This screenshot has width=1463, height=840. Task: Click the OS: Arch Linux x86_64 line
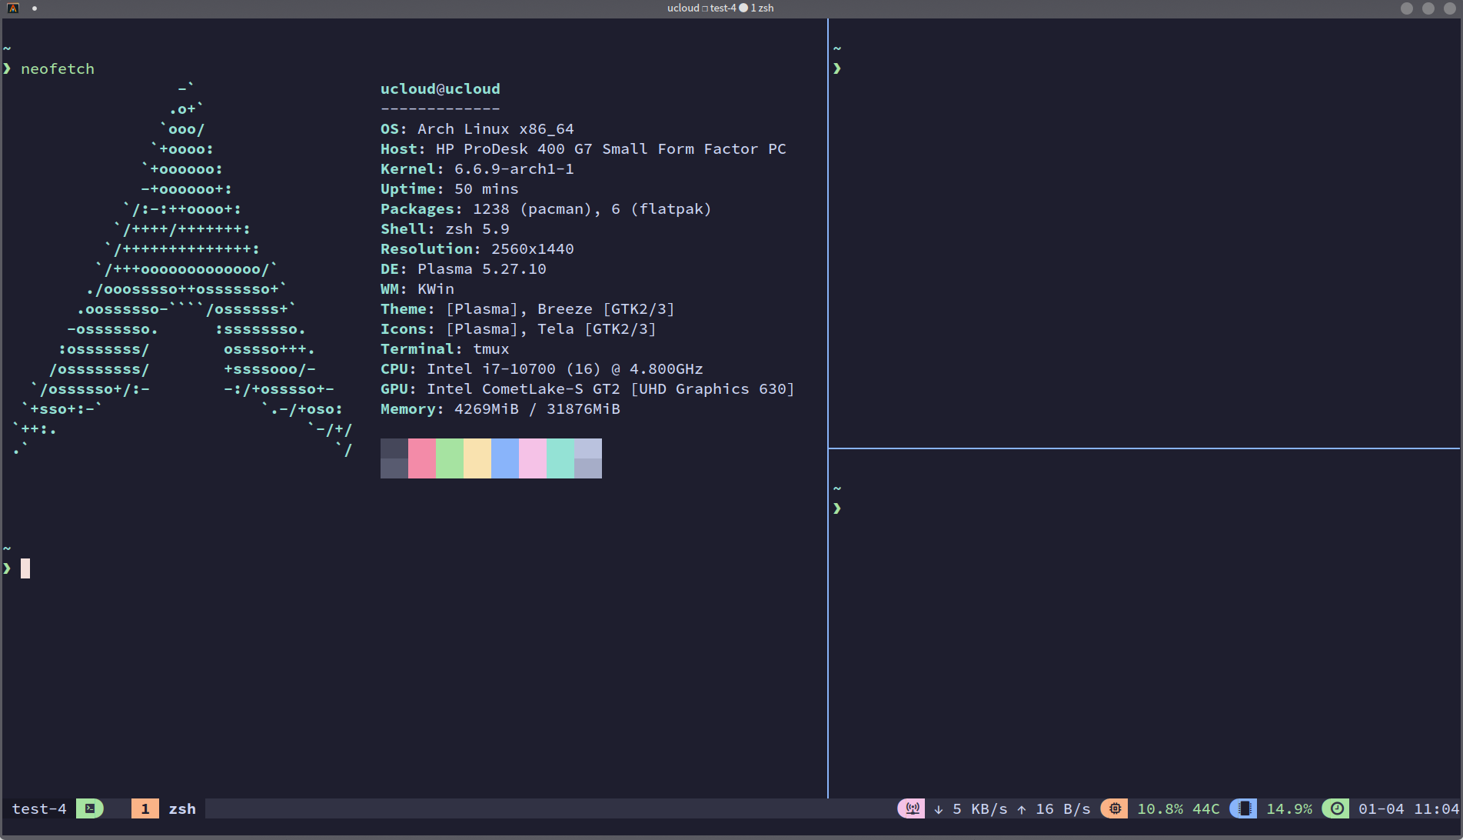(477, 128)
